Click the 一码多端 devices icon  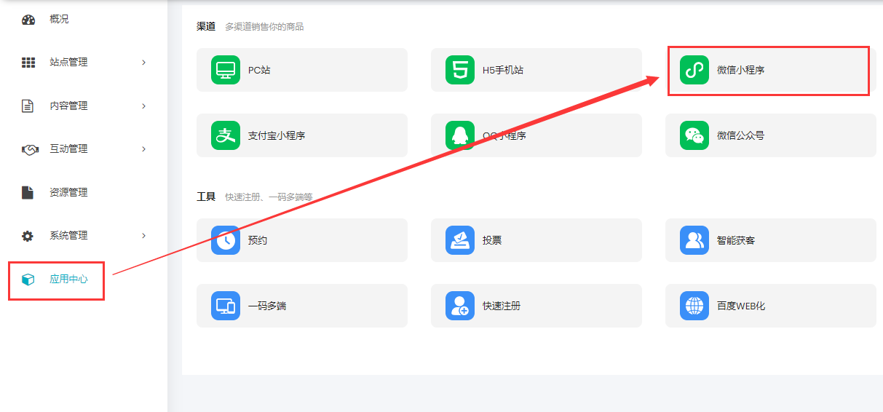226,306
